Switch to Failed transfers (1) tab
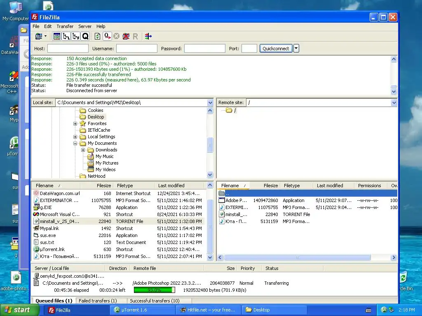Screen dimensions: 422x316 (x=98, y=301)
